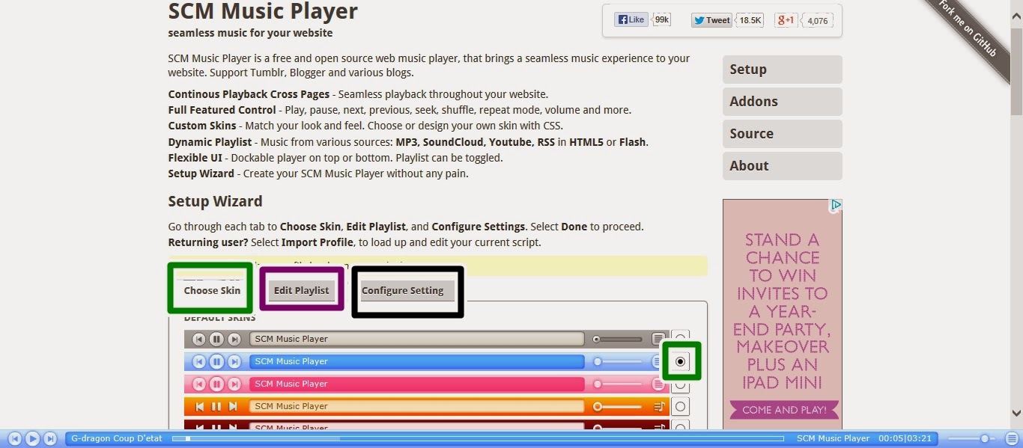Click the Dynamic Playlist feature label
The height and width of the screenshot is (448, 1023).
click(x=210, y=142)
